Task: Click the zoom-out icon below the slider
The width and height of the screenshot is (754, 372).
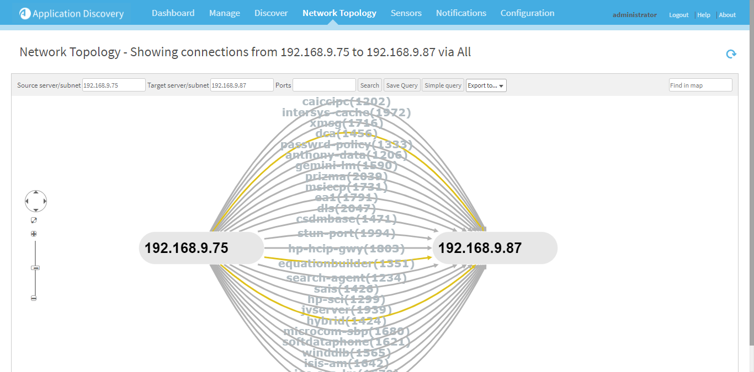Action: pos(34,298)
